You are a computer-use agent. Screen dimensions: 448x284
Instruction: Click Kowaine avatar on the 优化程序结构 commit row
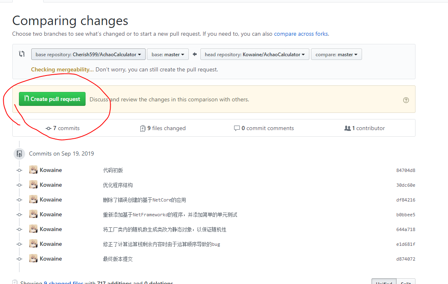(x=33, y=185)
